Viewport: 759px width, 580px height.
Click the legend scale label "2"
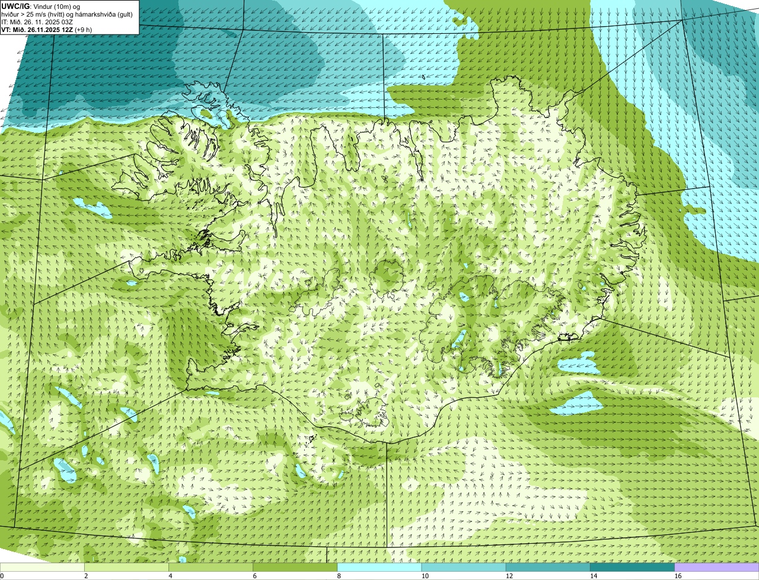coord(86,576)
